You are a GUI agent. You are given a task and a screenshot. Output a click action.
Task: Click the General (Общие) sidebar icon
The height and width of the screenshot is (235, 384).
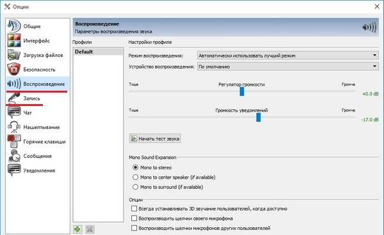pyautogui.click(x=14, y=26)
